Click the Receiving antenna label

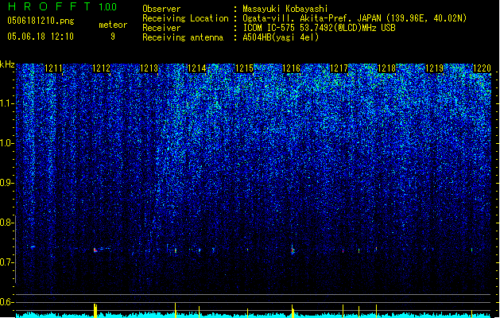tap(183, 37)
